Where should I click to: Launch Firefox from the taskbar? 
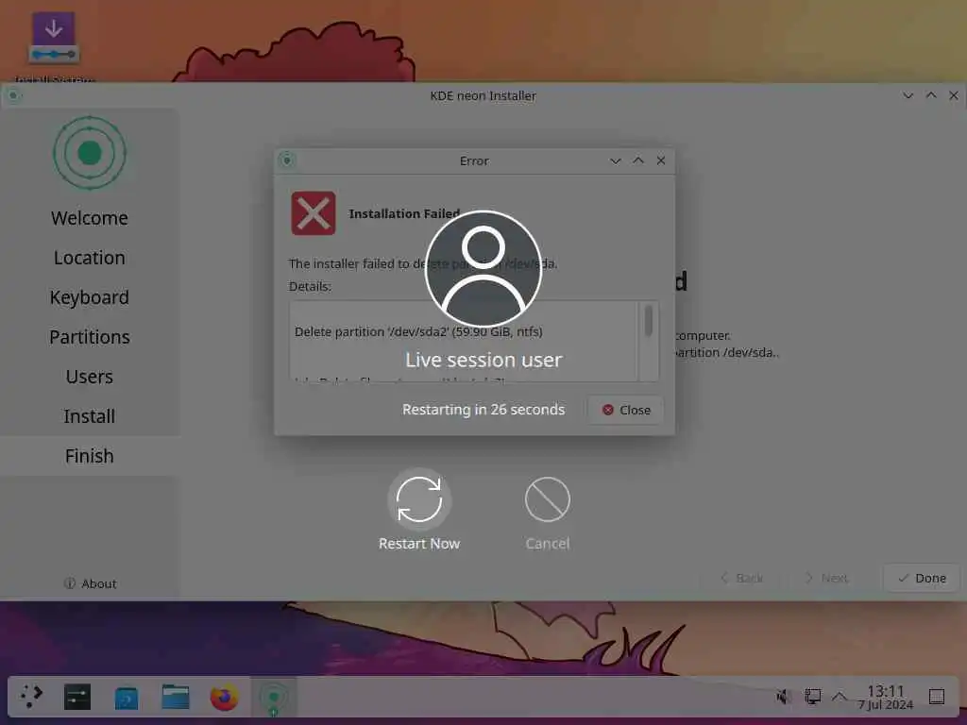tap(225, 697)
